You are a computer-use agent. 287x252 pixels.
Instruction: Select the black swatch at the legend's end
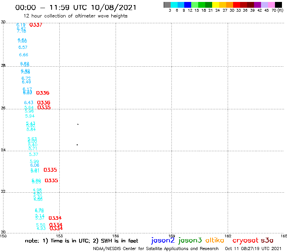click(278, 5)
